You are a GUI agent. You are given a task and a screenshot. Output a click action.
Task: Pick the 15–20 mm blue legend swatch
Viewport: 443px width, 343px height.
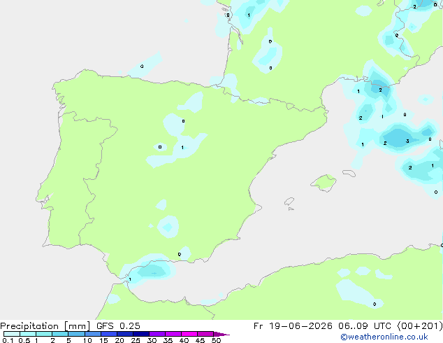click(x=108, y=334)
